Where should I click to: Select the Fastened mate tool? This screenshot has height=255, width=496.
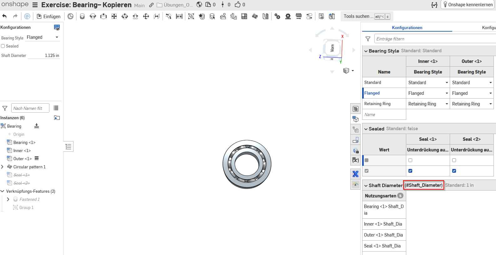coord(82,16)
